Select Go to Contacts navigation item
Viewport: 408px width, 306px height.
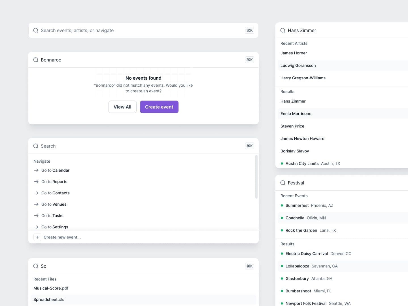click(x=56, y=193)
